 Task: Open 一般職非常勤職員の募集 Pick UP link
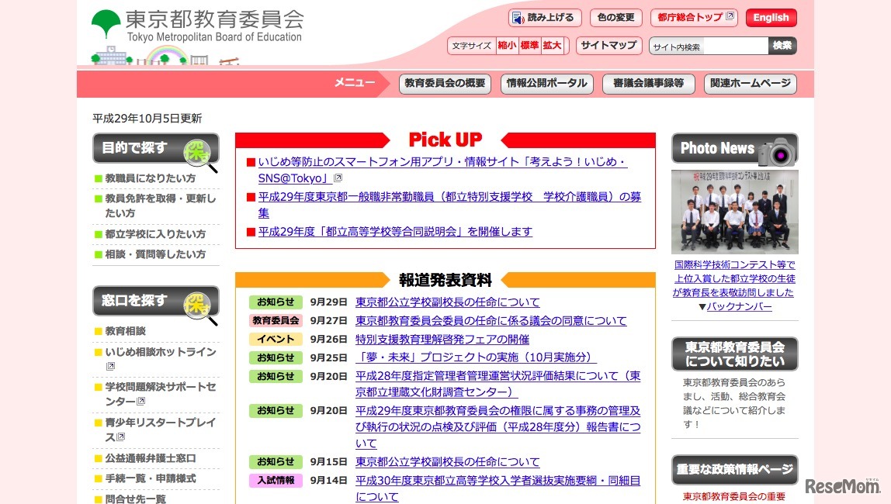tap(449, 205)
